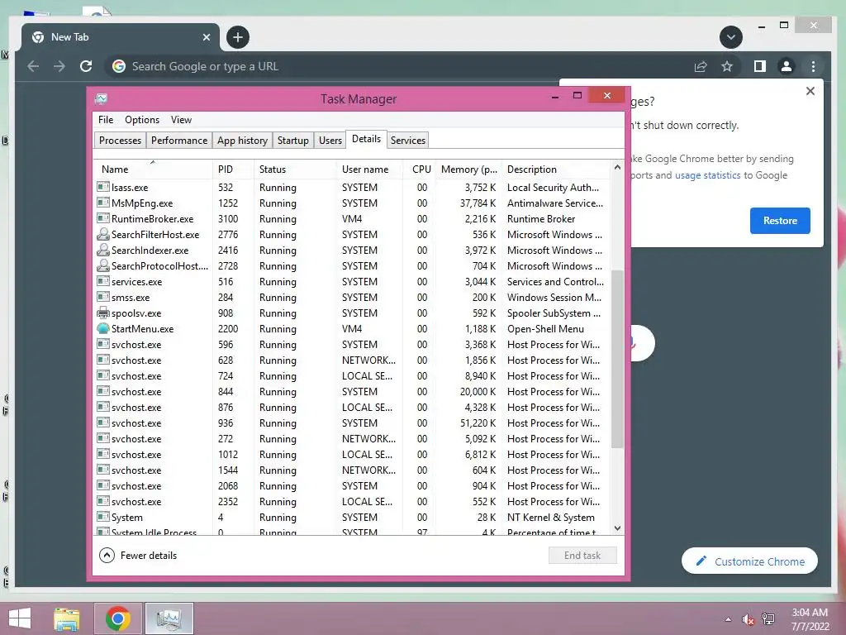Viewport: 846px width, 635px height.
Task: Reload the Chrome page
Action: (x=86, y=66)
